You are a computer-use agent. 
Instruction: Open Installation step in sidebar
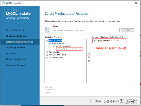(x=11, y=53)
